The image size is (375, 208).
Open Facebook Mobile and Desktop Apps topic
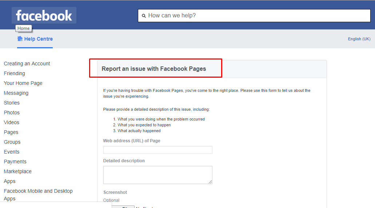tap(38, 195)
